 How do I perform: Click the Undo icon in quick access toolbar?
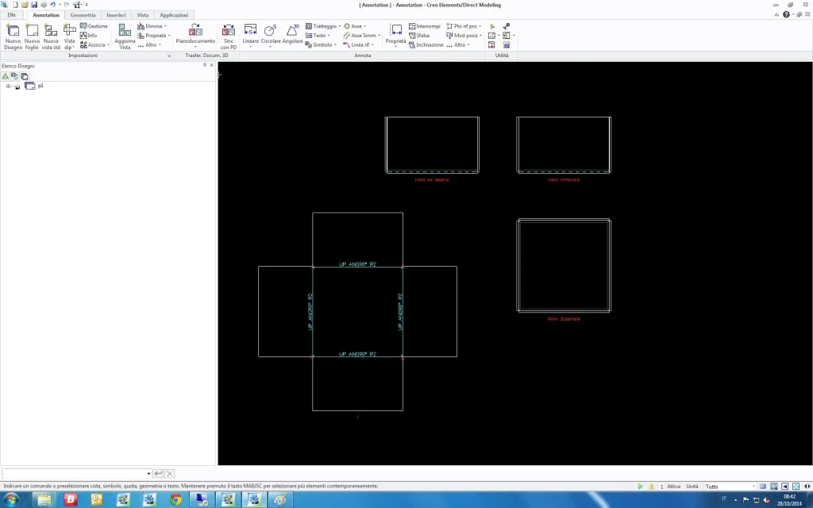[x=53, y=5]
